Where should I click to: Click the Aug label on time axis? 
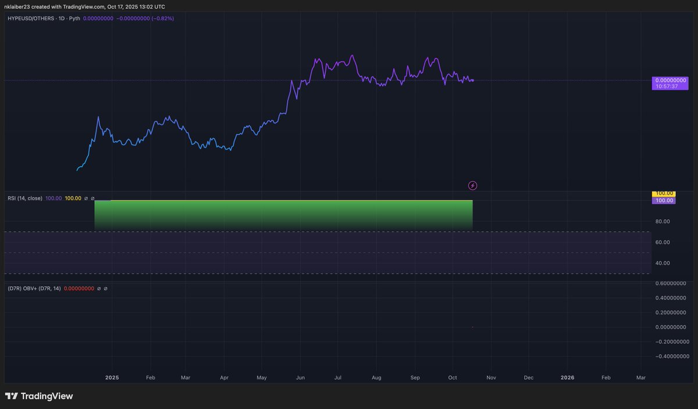(376, 378)
